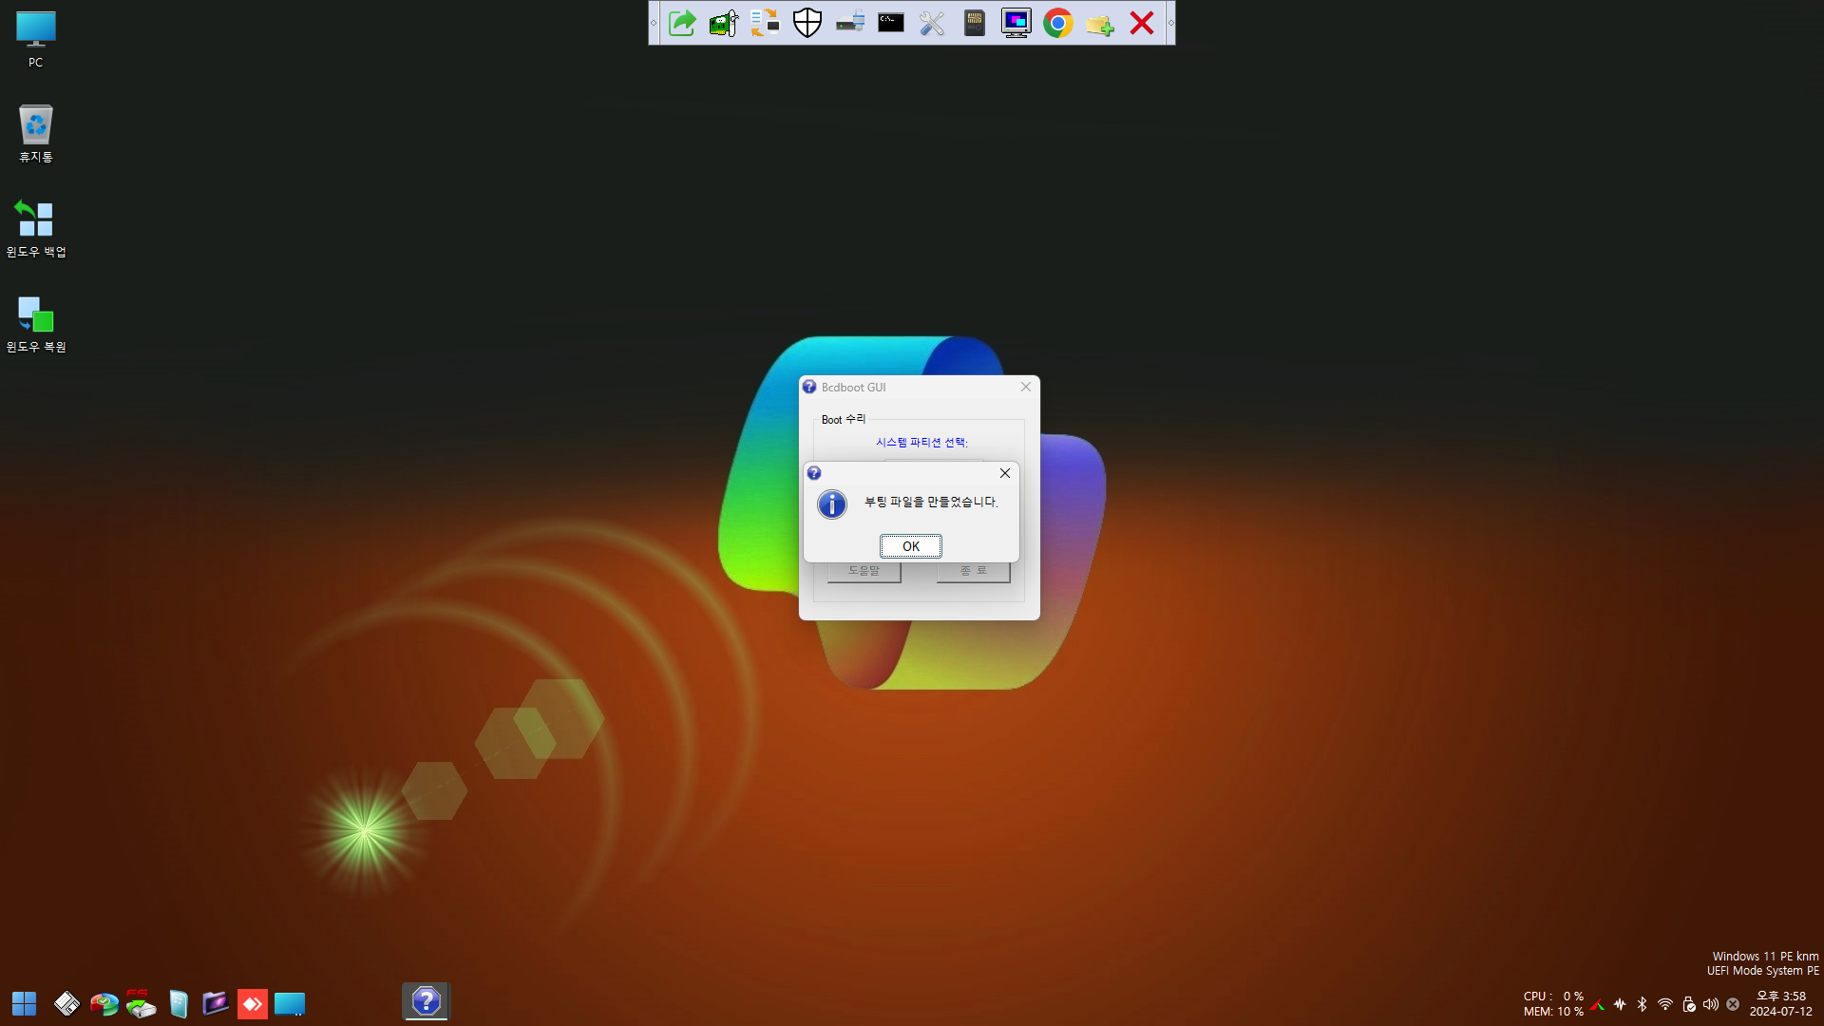
Task: Launch the 윈도우 백업 desktop shortcut
Action: (36, 229)
